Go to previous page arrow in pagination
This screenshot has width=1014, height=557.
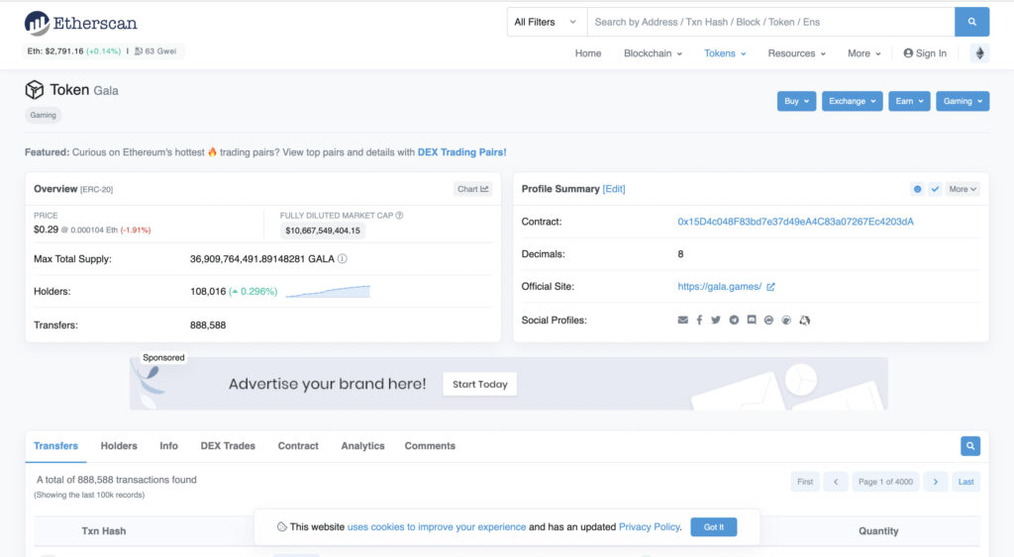pyautogui.click(x=836, y=482)
